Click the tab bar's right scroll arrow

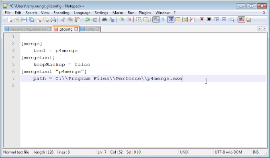(264, 29)
